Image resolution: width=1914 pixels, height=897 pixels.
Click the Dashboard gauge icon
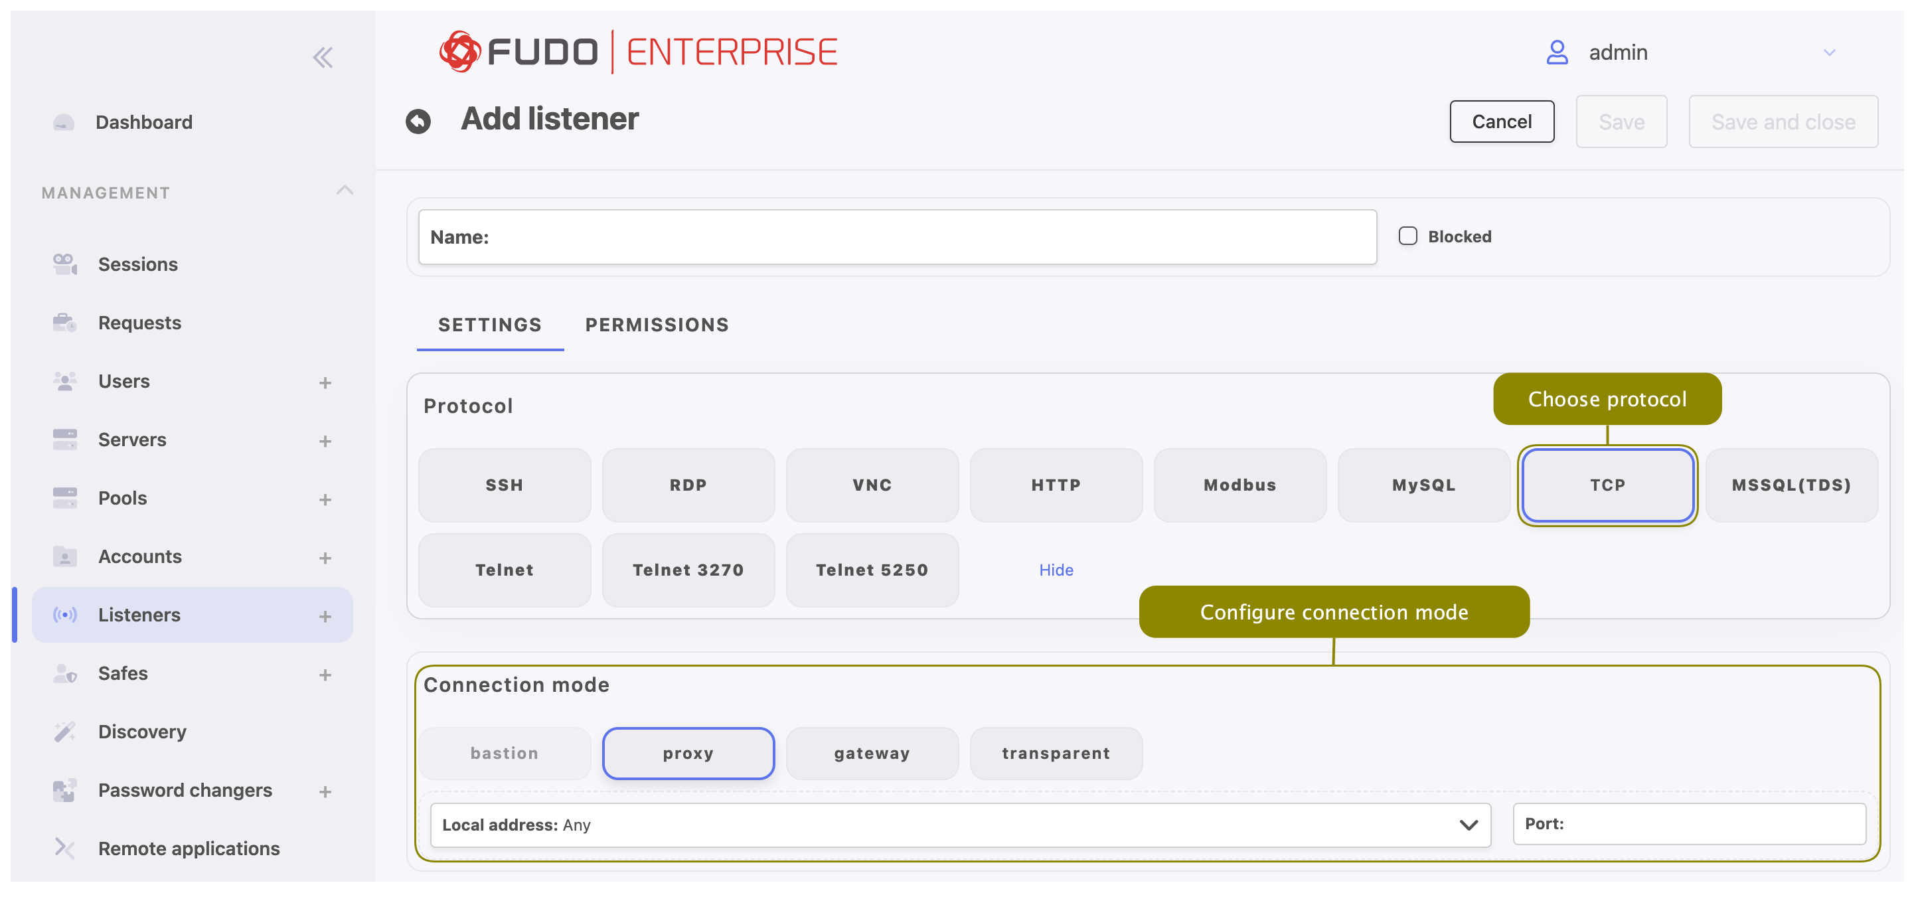[x=64, y=122]
